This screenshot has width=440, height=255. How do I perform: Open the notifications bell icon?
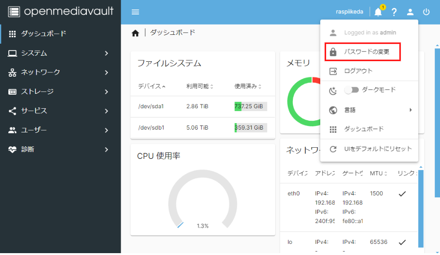(x=378, y=12)
